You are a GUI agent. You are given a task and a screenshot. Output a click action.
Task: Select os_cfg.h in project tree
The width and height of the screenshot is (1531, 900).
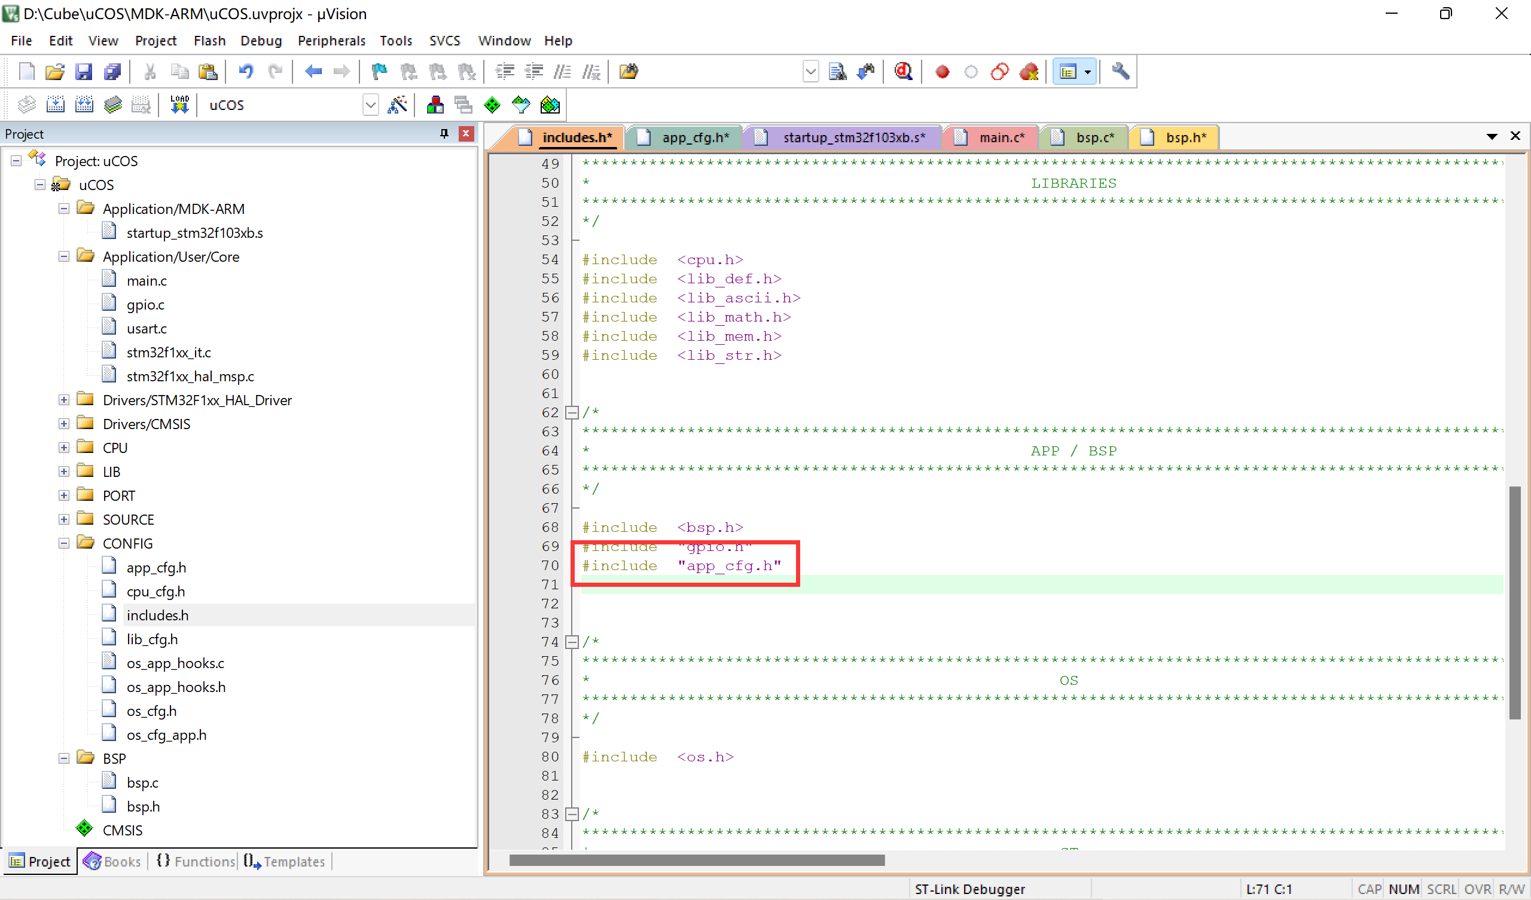tap(151, 711)
